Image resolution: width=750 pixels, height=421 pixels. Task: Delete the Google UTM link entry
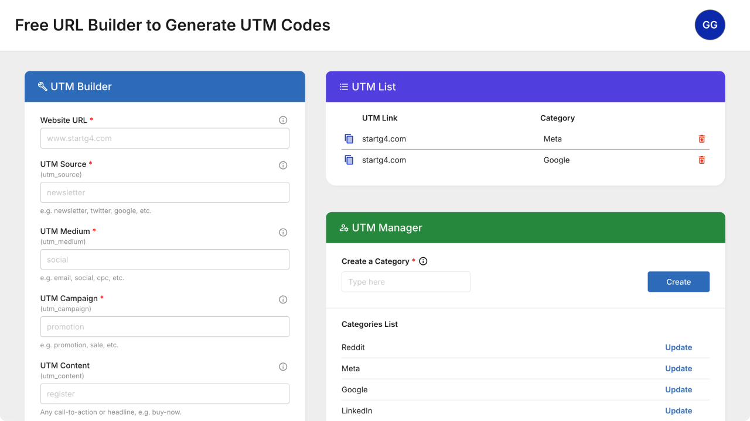coord(701,160)
